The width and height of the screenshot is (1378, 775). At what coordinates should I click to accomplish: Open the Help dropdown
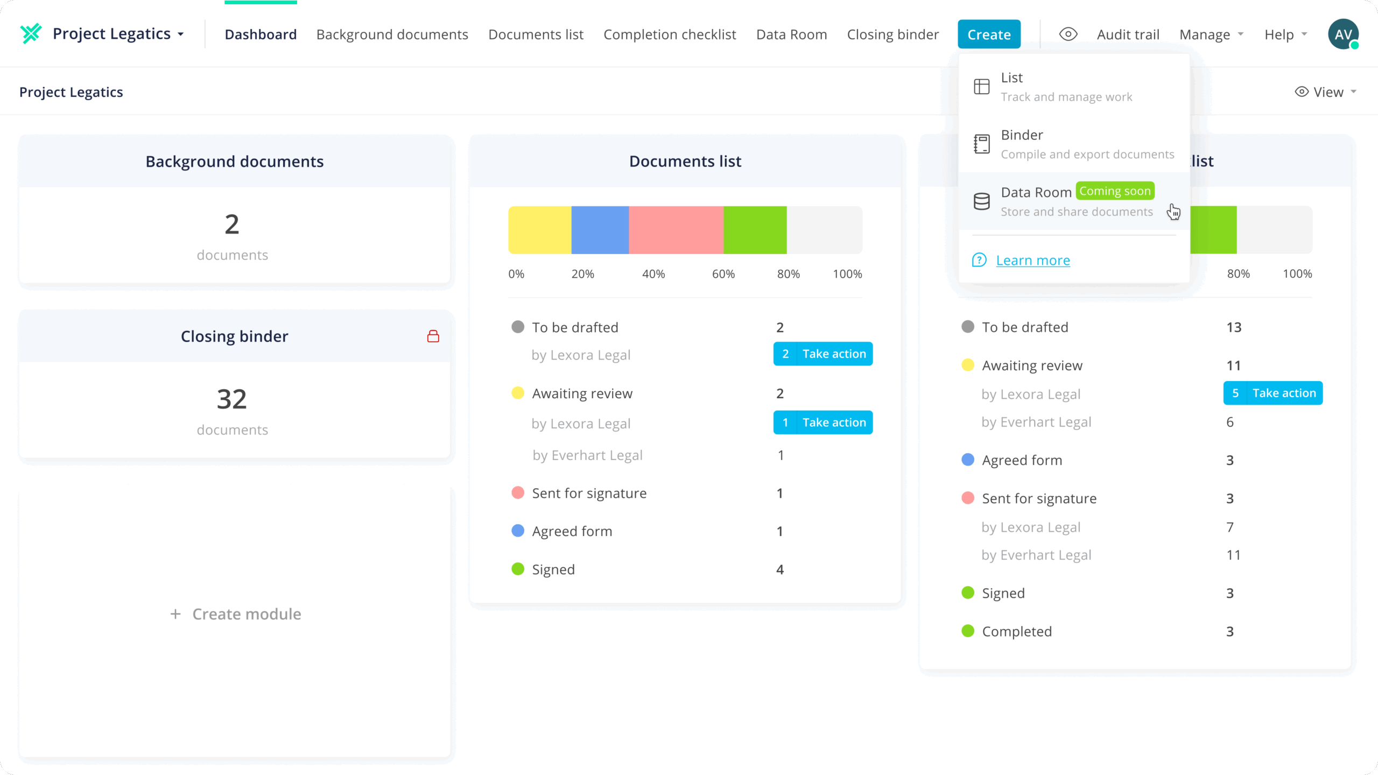(x=1285, y=34)
